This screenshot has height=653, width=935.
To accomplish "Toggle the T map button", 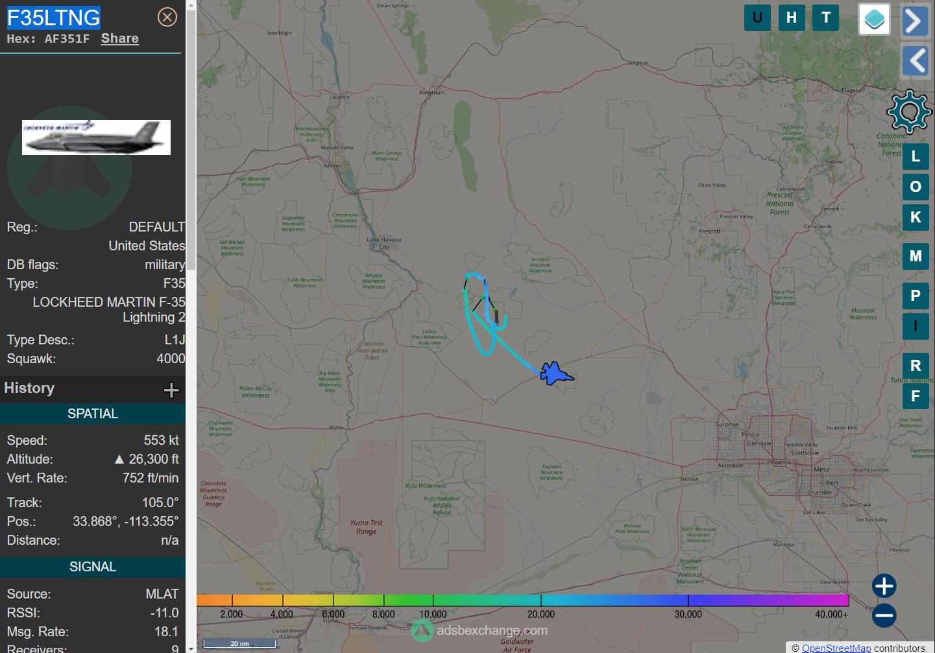I will click(826, 18).
